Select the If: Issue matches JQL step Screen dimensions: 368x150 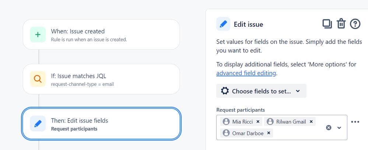point(101,79)
